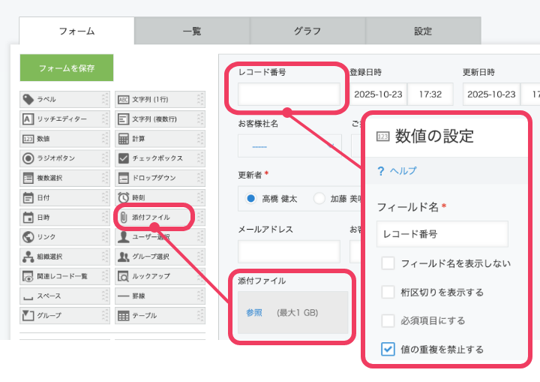Uncheck 値の重複を禁止する checkbox

(x=388, y=349)
